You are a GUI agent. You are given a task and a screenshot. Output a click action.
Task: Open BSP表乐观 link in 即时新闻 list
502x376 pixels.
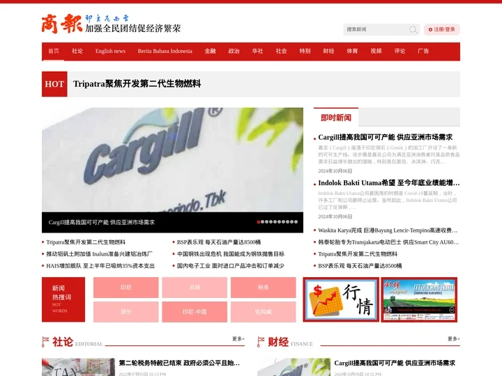click(360, 266)
